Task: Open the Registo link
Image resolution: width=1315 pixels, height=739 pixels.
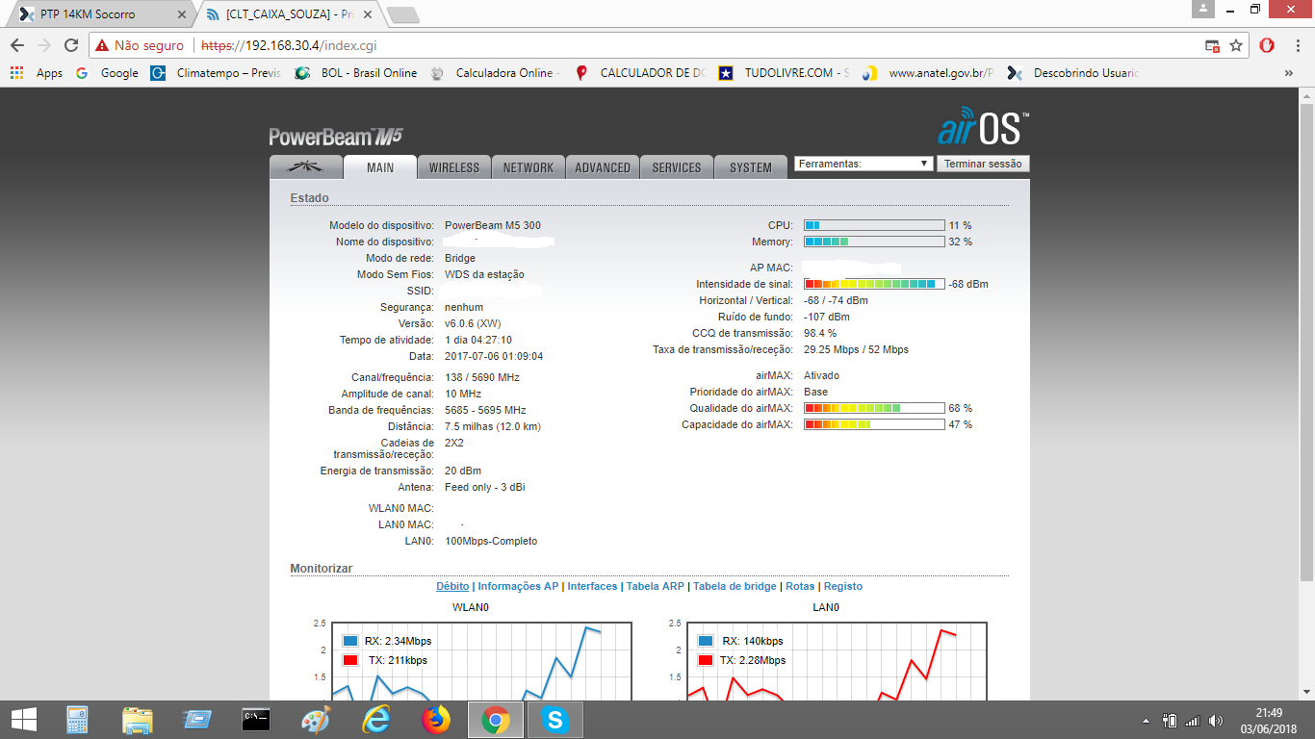Action: tap(843, 586)
